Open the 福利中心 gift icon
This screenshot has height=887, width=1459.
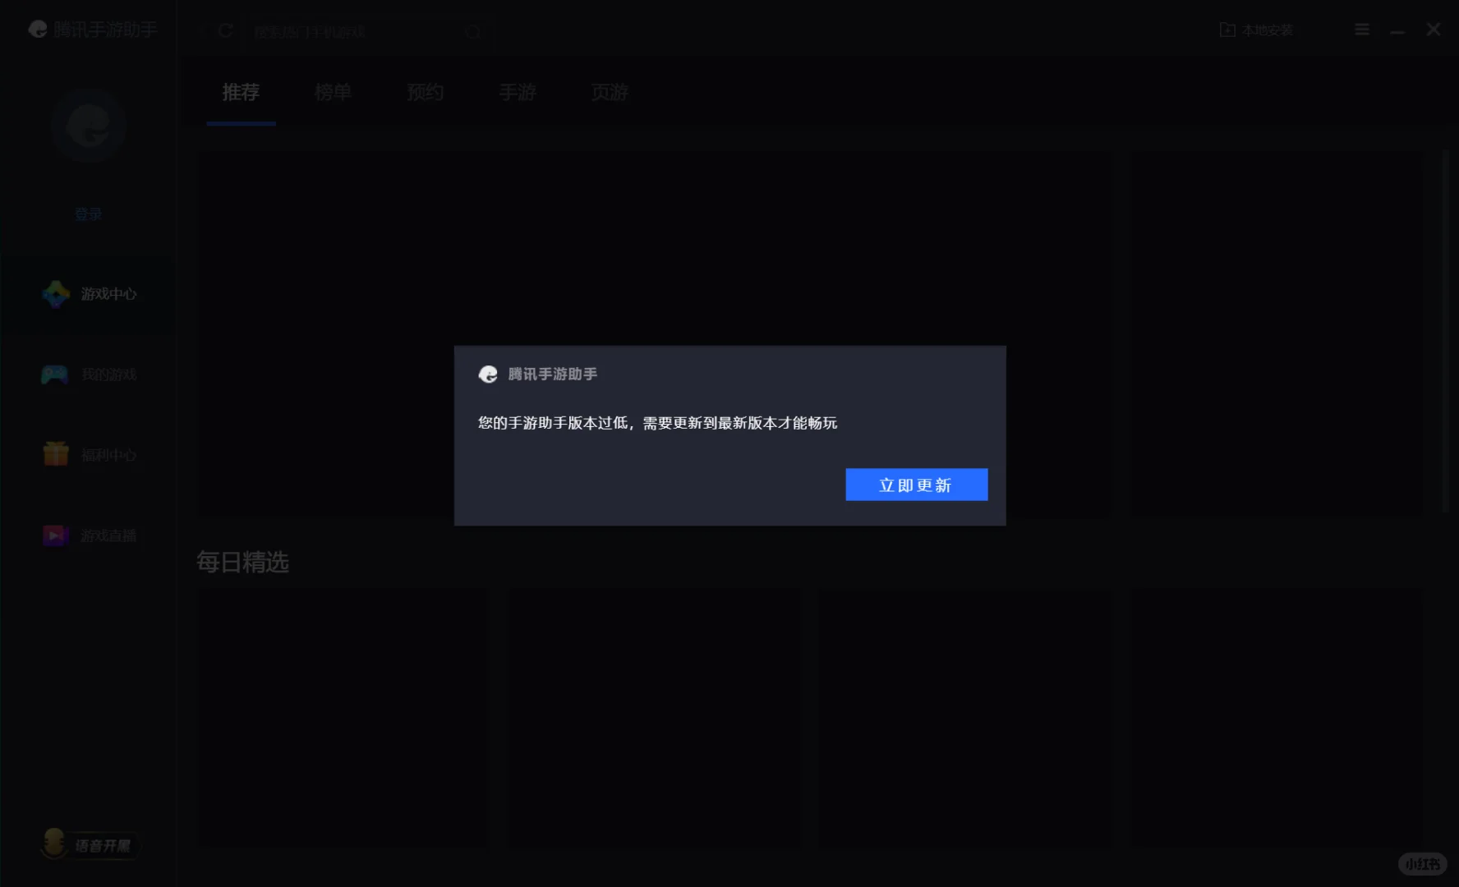pos(54,454)
